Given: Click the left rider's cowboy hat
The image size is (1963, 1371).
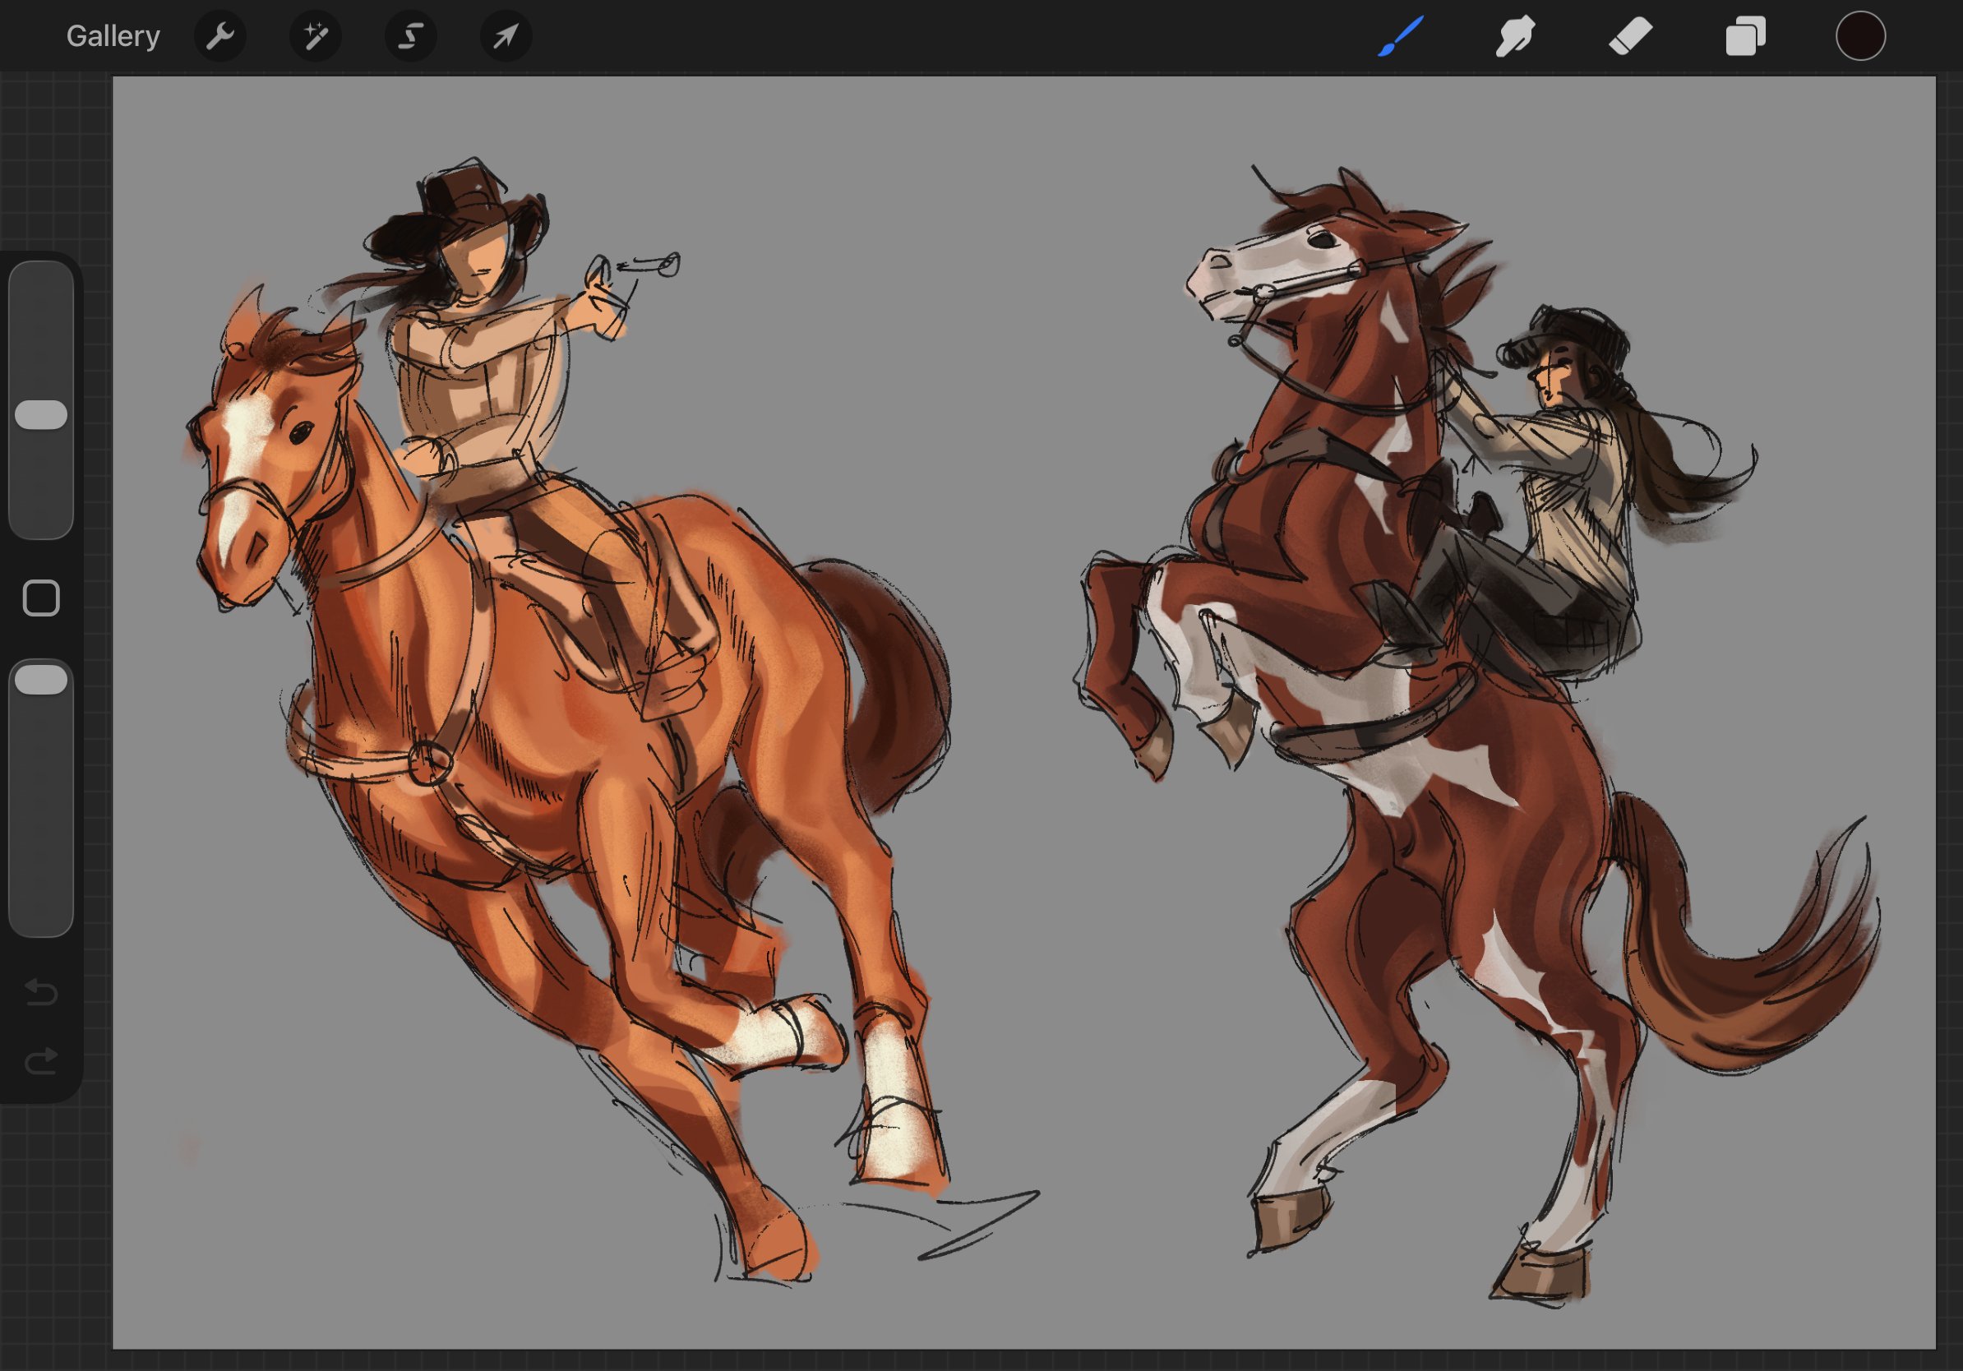Looking at the screenshot, I should point(462,201).
